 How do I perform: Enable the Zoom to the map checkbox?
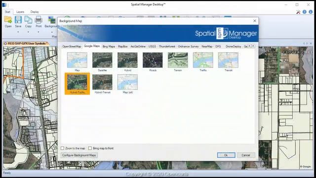63,148
